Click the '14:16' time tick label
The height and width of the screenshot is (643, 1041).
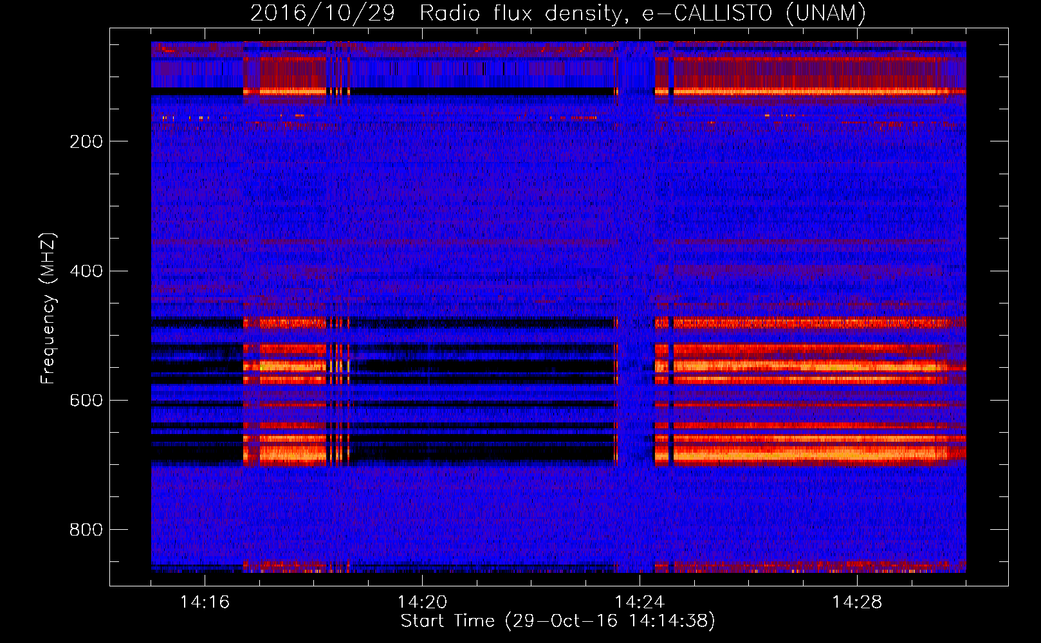point(205,602)
